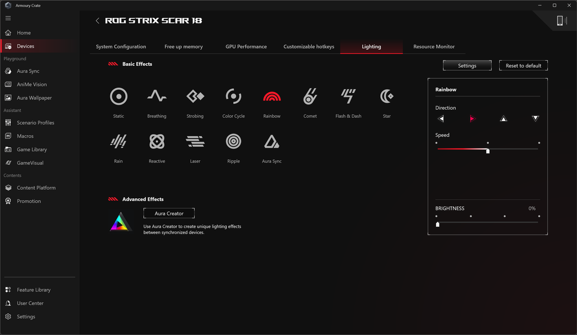Set Rainbow direction to right

pyautogui.click(x=472, y=118)
